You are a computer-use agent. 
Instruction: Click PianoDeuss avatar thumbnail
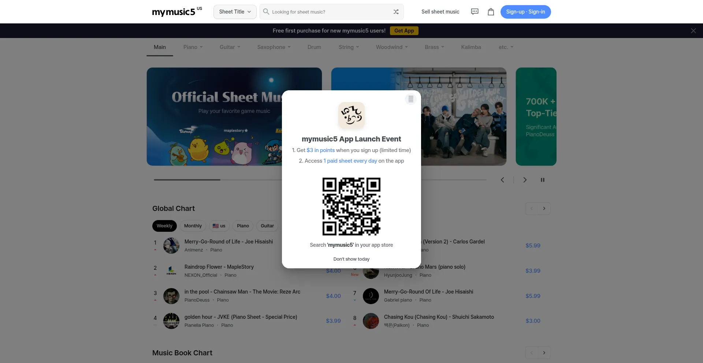tap(171, 296)
